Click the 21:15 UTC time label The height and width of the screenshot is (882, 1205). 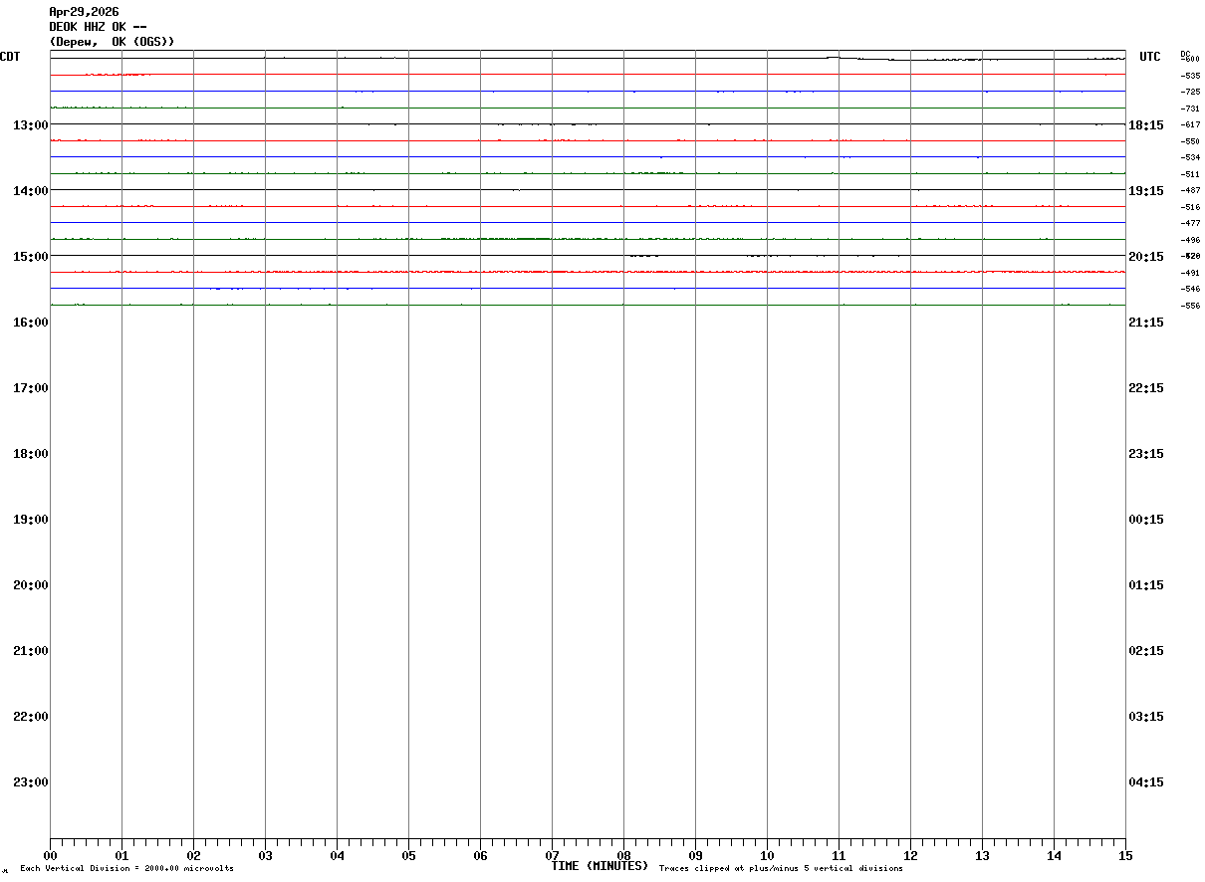click(x=1146, y=323)
